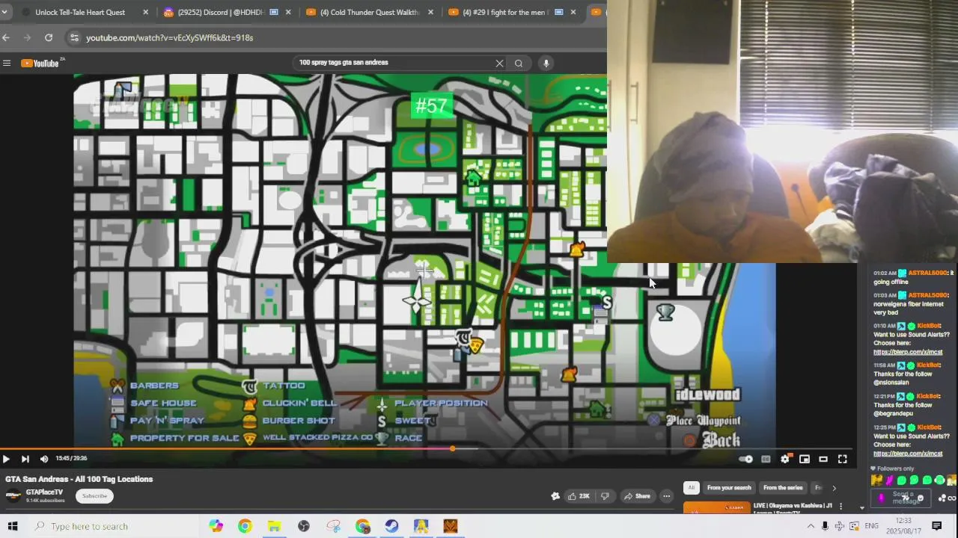The image size is (958, 538).
Task: Toggle subtitles on the video
Action: coord(766,459)
